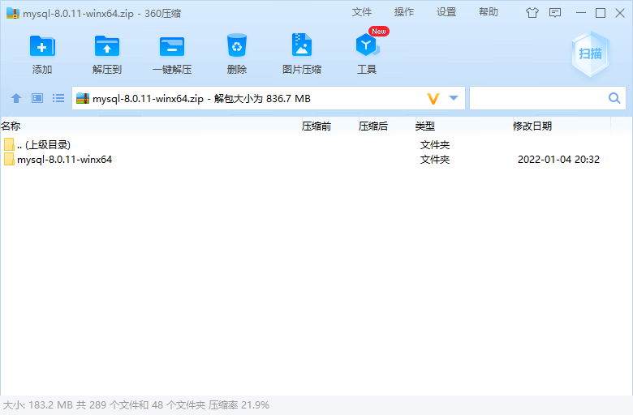Open the 帮助 menu
Viewport: 633px width, 415px height.
pos(489,12)
